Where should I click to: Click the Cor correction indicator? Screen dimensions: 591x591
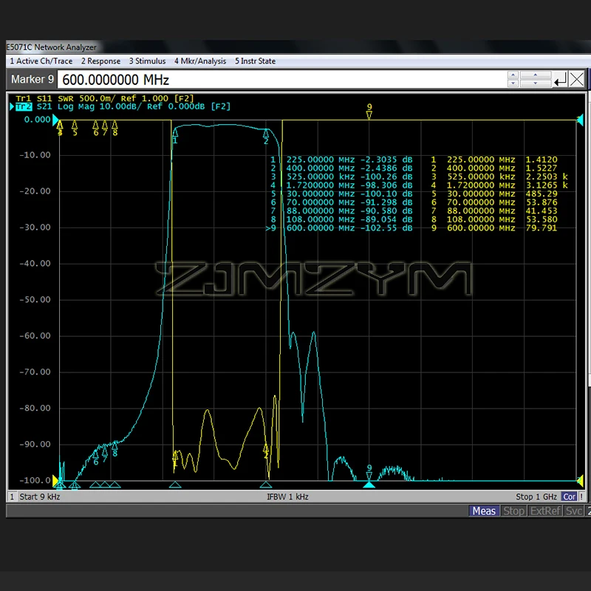(x=569, y=496)
